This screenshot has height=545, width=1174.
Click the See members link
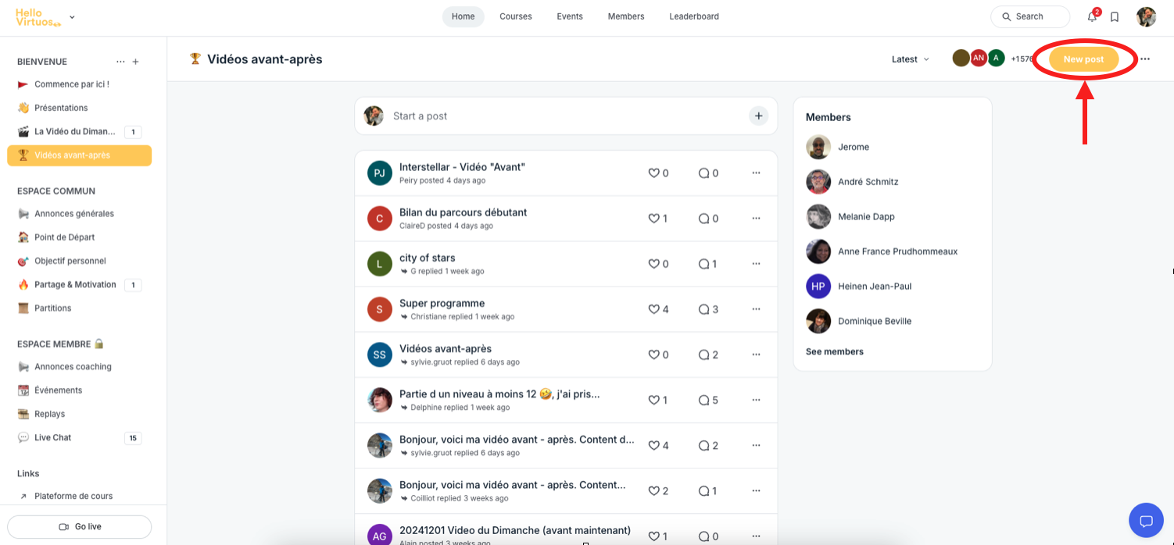point(835,351)
